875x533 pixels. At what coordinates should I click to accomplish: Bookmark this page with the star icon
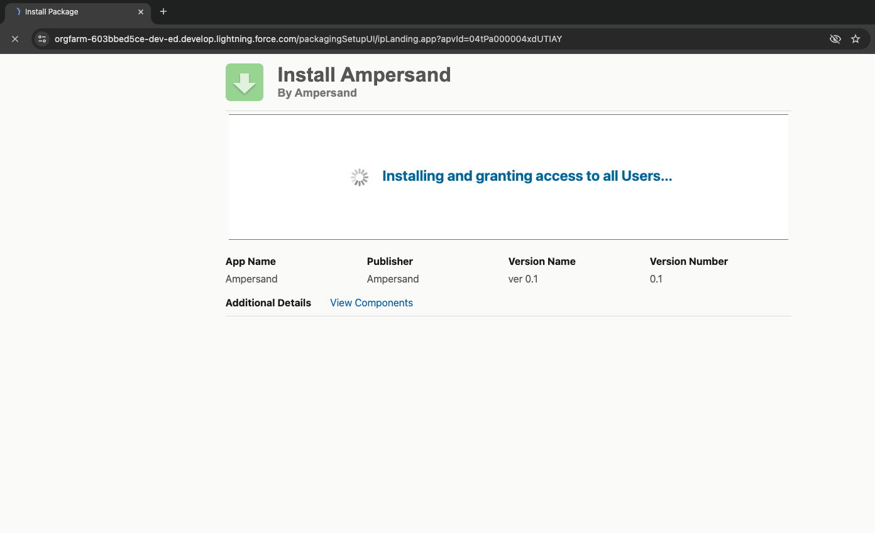856,39
